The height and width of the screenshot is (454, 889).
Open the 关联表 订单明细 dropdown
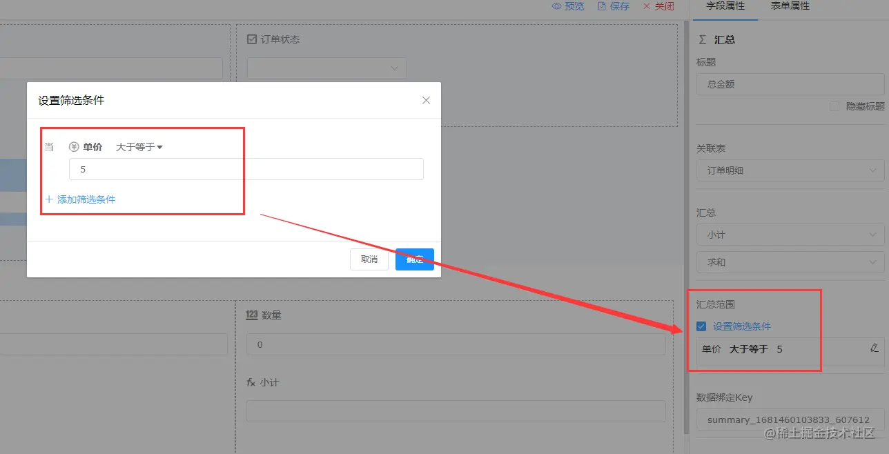click(790, 170)
